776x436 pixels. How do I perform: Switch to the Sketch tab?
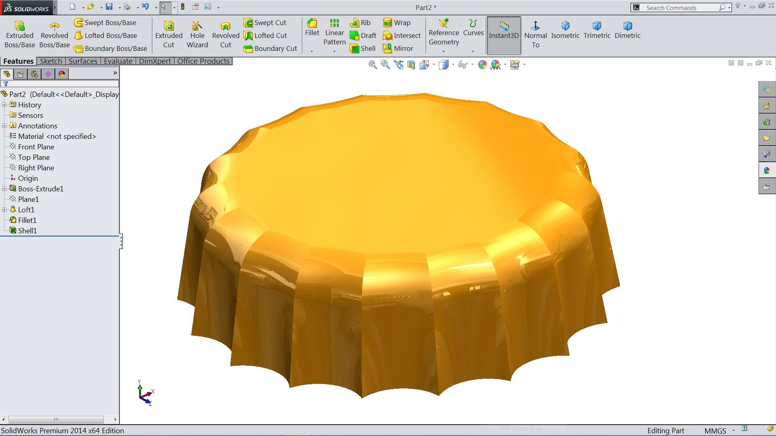pos(51,61)
